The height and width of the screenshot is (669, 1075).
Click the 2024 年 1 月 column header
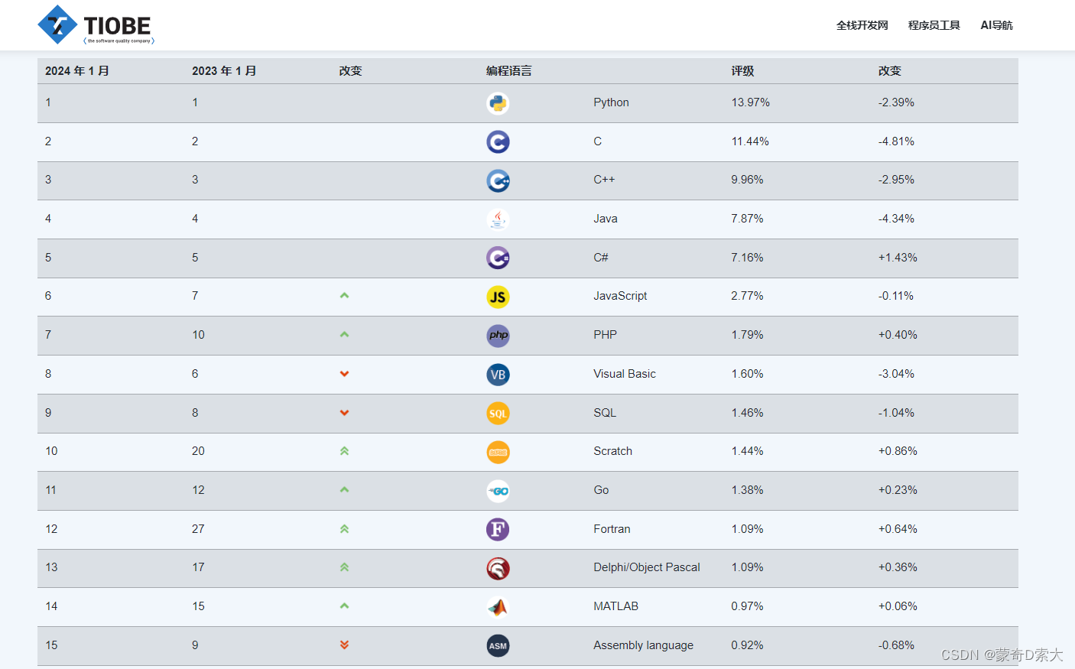point(77,70)
